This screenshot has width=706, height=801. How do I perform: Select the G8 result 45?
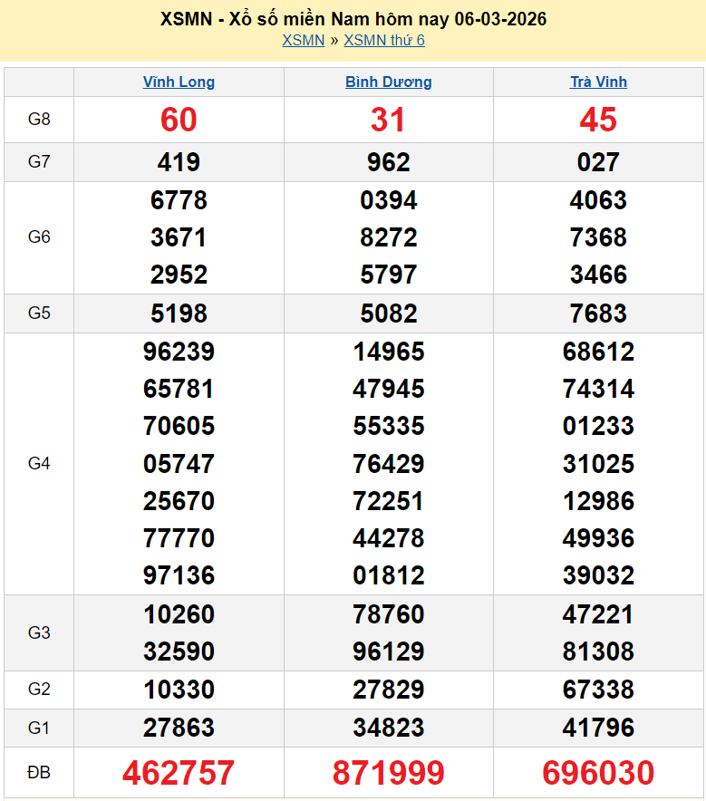coord(598,120)
